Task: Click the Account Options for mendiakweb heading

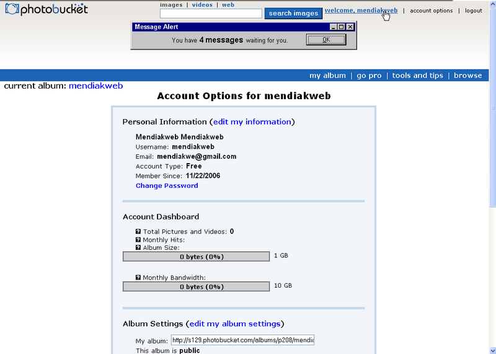Action: coord(244,96)
